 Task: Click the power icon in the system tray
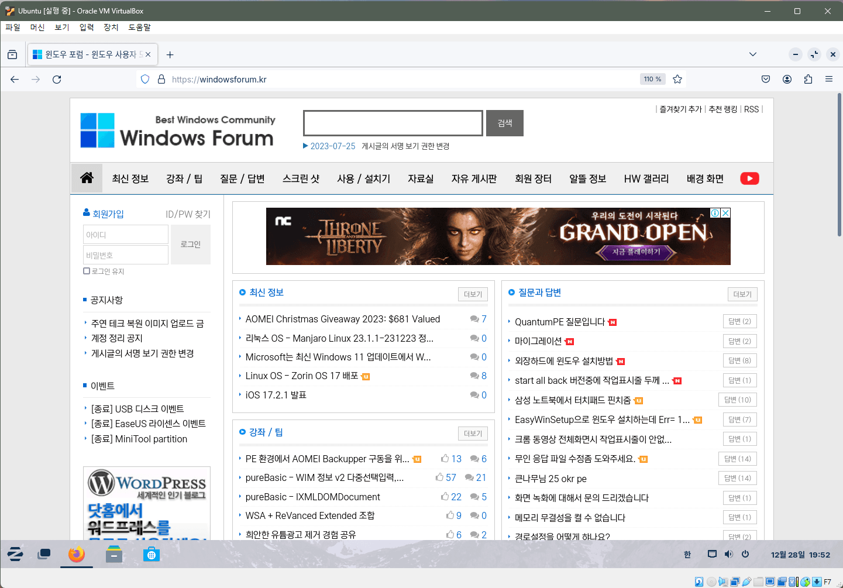tap(745, 554)
